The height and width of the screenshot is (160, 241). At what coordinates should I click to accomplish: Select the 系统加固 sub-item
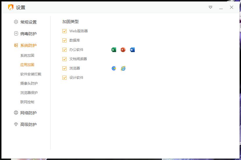pyautogui.click(x=27, y=56)
